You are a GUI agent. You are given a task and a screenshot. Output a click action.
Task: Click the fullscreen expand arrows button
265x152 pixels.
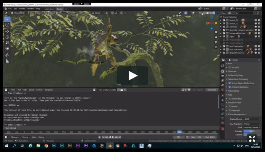click(x=252, y=139)
